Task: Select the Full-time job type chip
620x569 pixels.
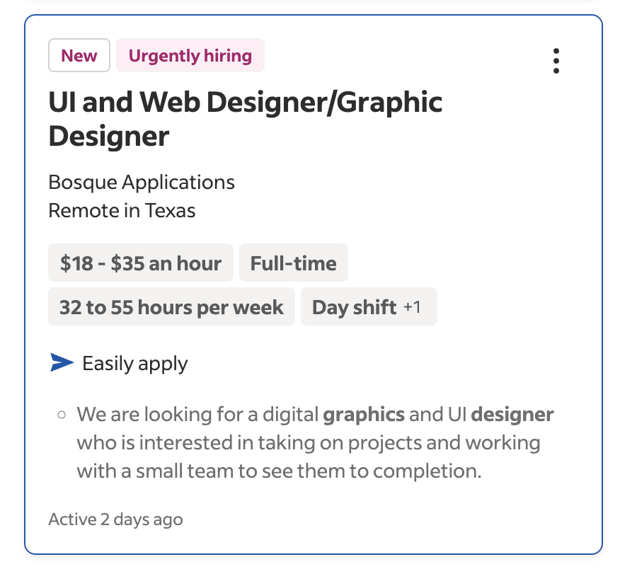Action: (294, 263)
